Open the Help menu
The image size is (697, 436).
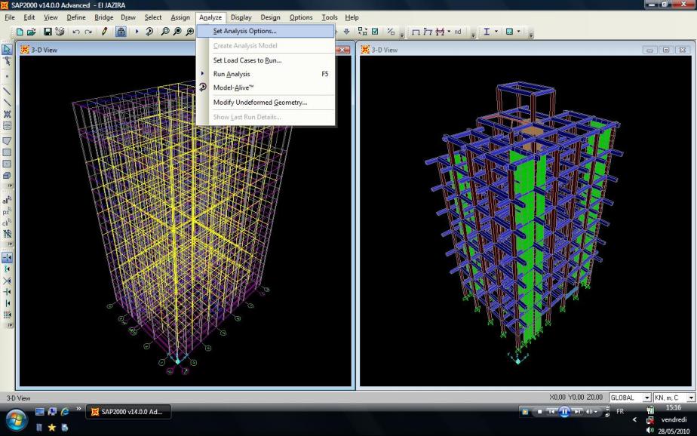pos(352,17)
